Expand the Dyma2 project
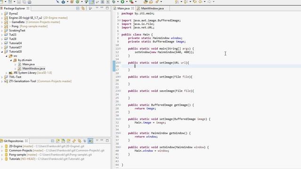 pyautogui.click(x=2, y=14)
